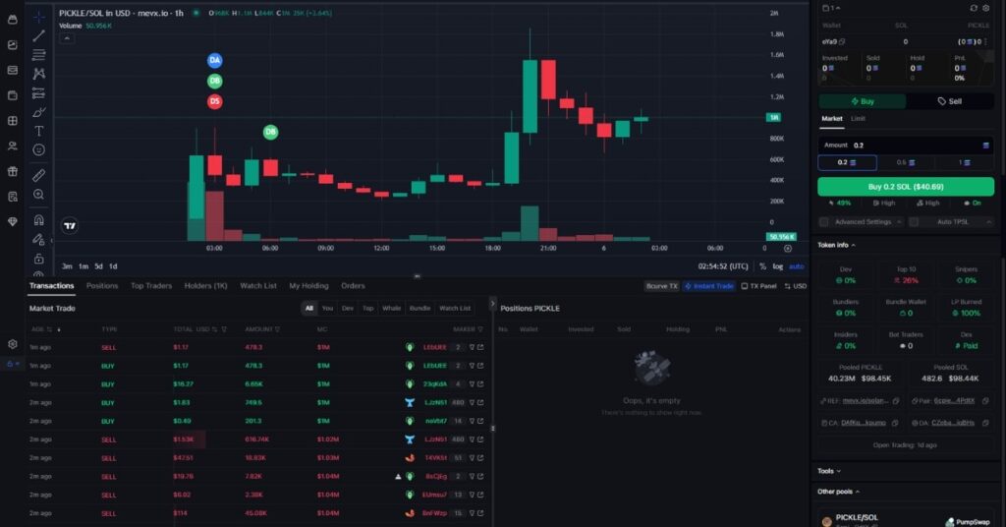This screenshot has height=527, width=1006.
Task: Select the crosshair cursor tool
Action: pyautogui.click(x=38, y=17)
